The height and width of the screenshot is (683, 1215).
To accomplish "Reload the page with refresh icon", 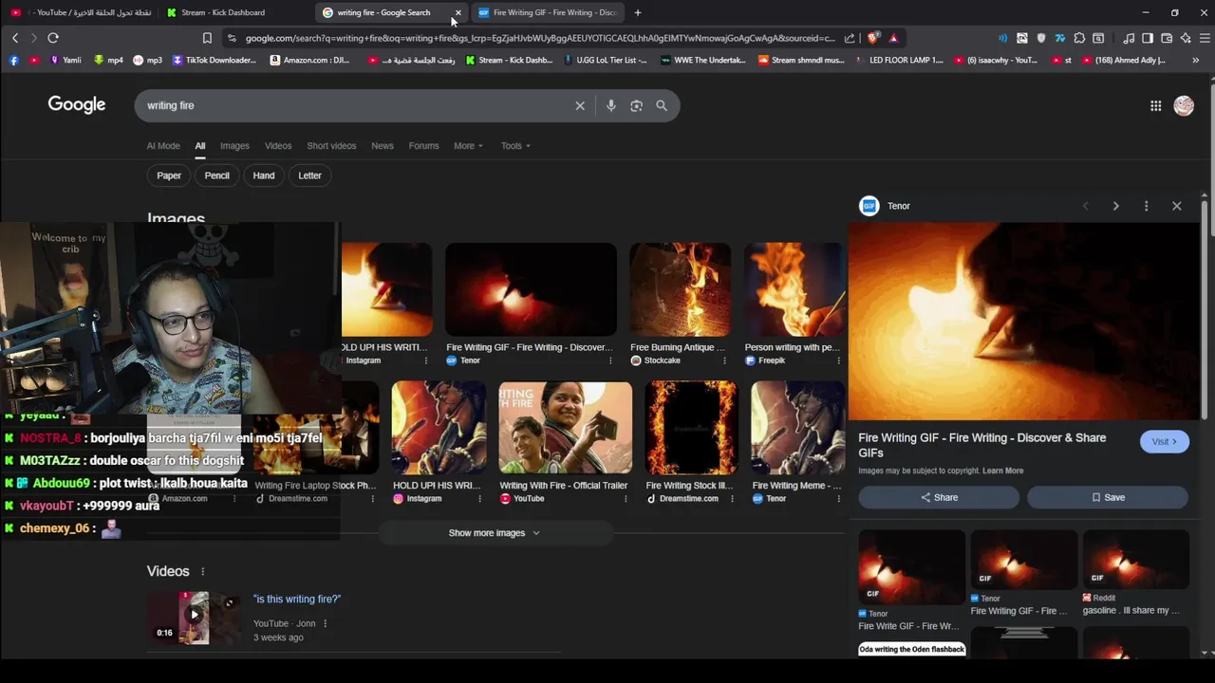I will click(x=53, y=38).
